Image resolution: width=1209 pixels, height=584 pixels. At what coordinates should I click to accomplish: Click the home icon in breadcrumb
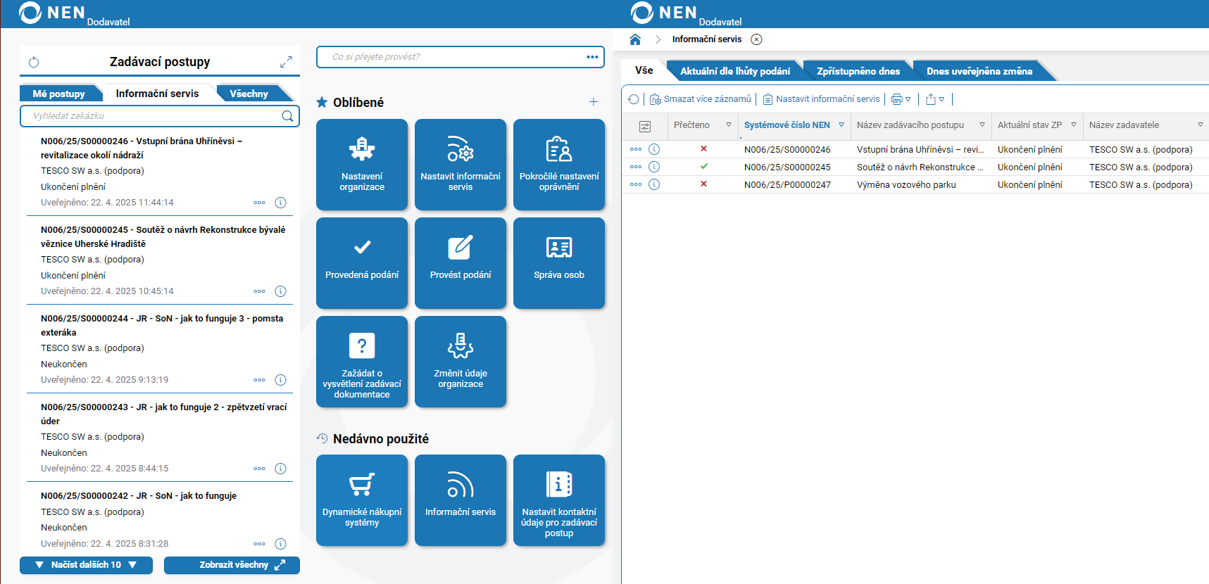(x=635, y=39)
